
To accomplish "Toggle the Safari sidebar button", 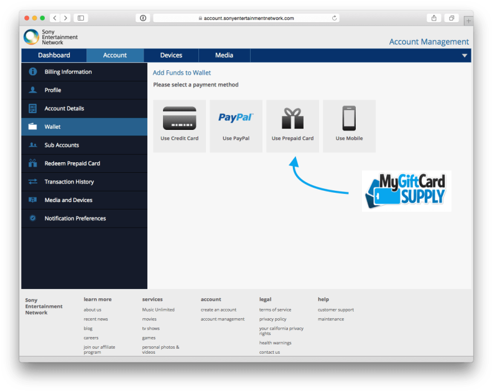I will tap(81, 18).
